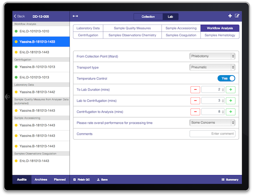Screen dimensions: 253x196
Task: Open the Transport type Pneumatic dropdown
Action: point(212,67)
